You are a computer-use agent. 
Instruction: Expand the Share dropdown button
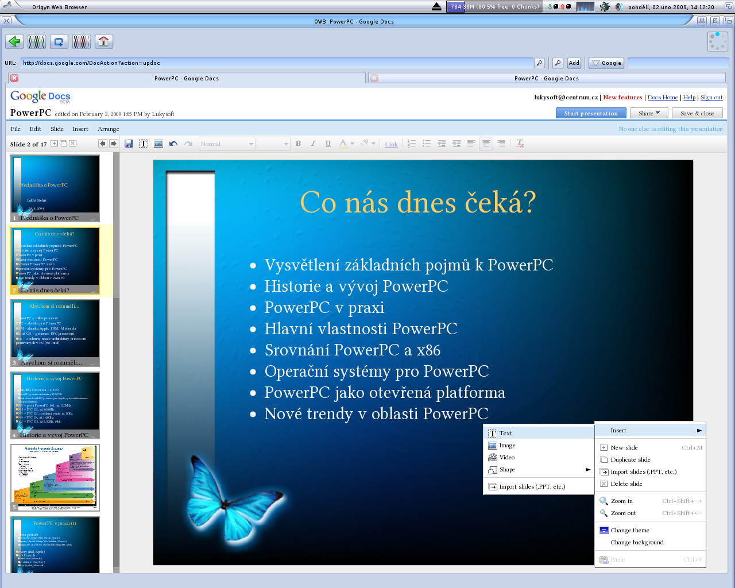649,113
